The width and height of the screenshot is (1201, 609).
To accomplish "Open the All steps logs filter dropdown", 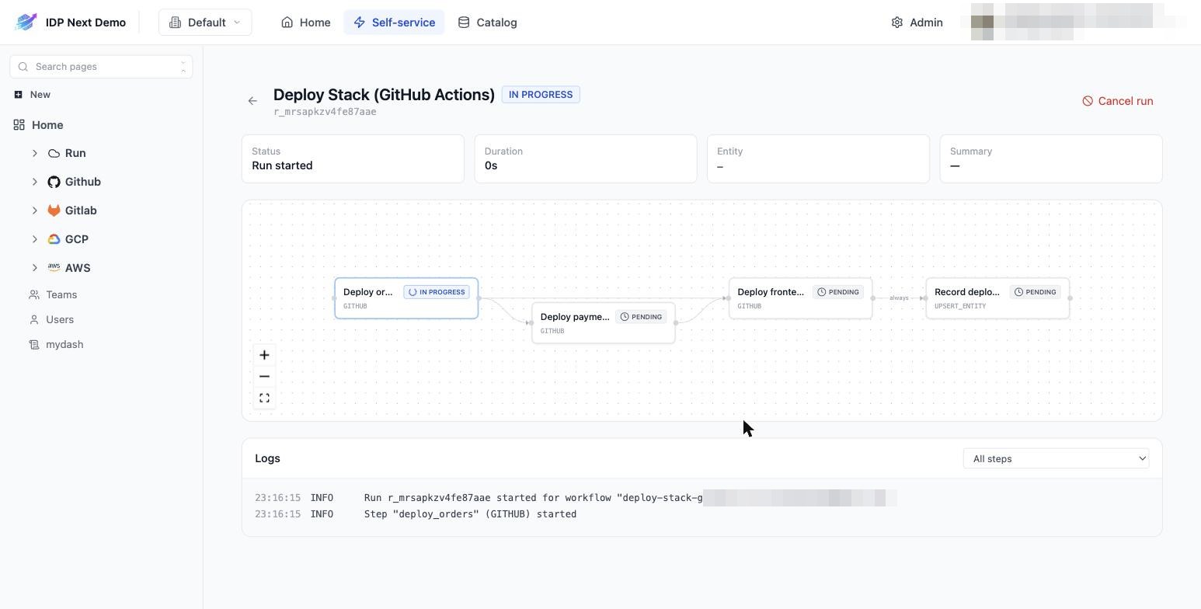I will coord(1056,459).
